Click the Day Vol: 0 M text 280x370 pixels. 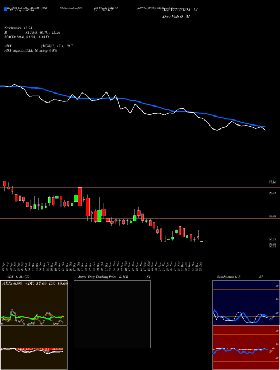[176, 17]
